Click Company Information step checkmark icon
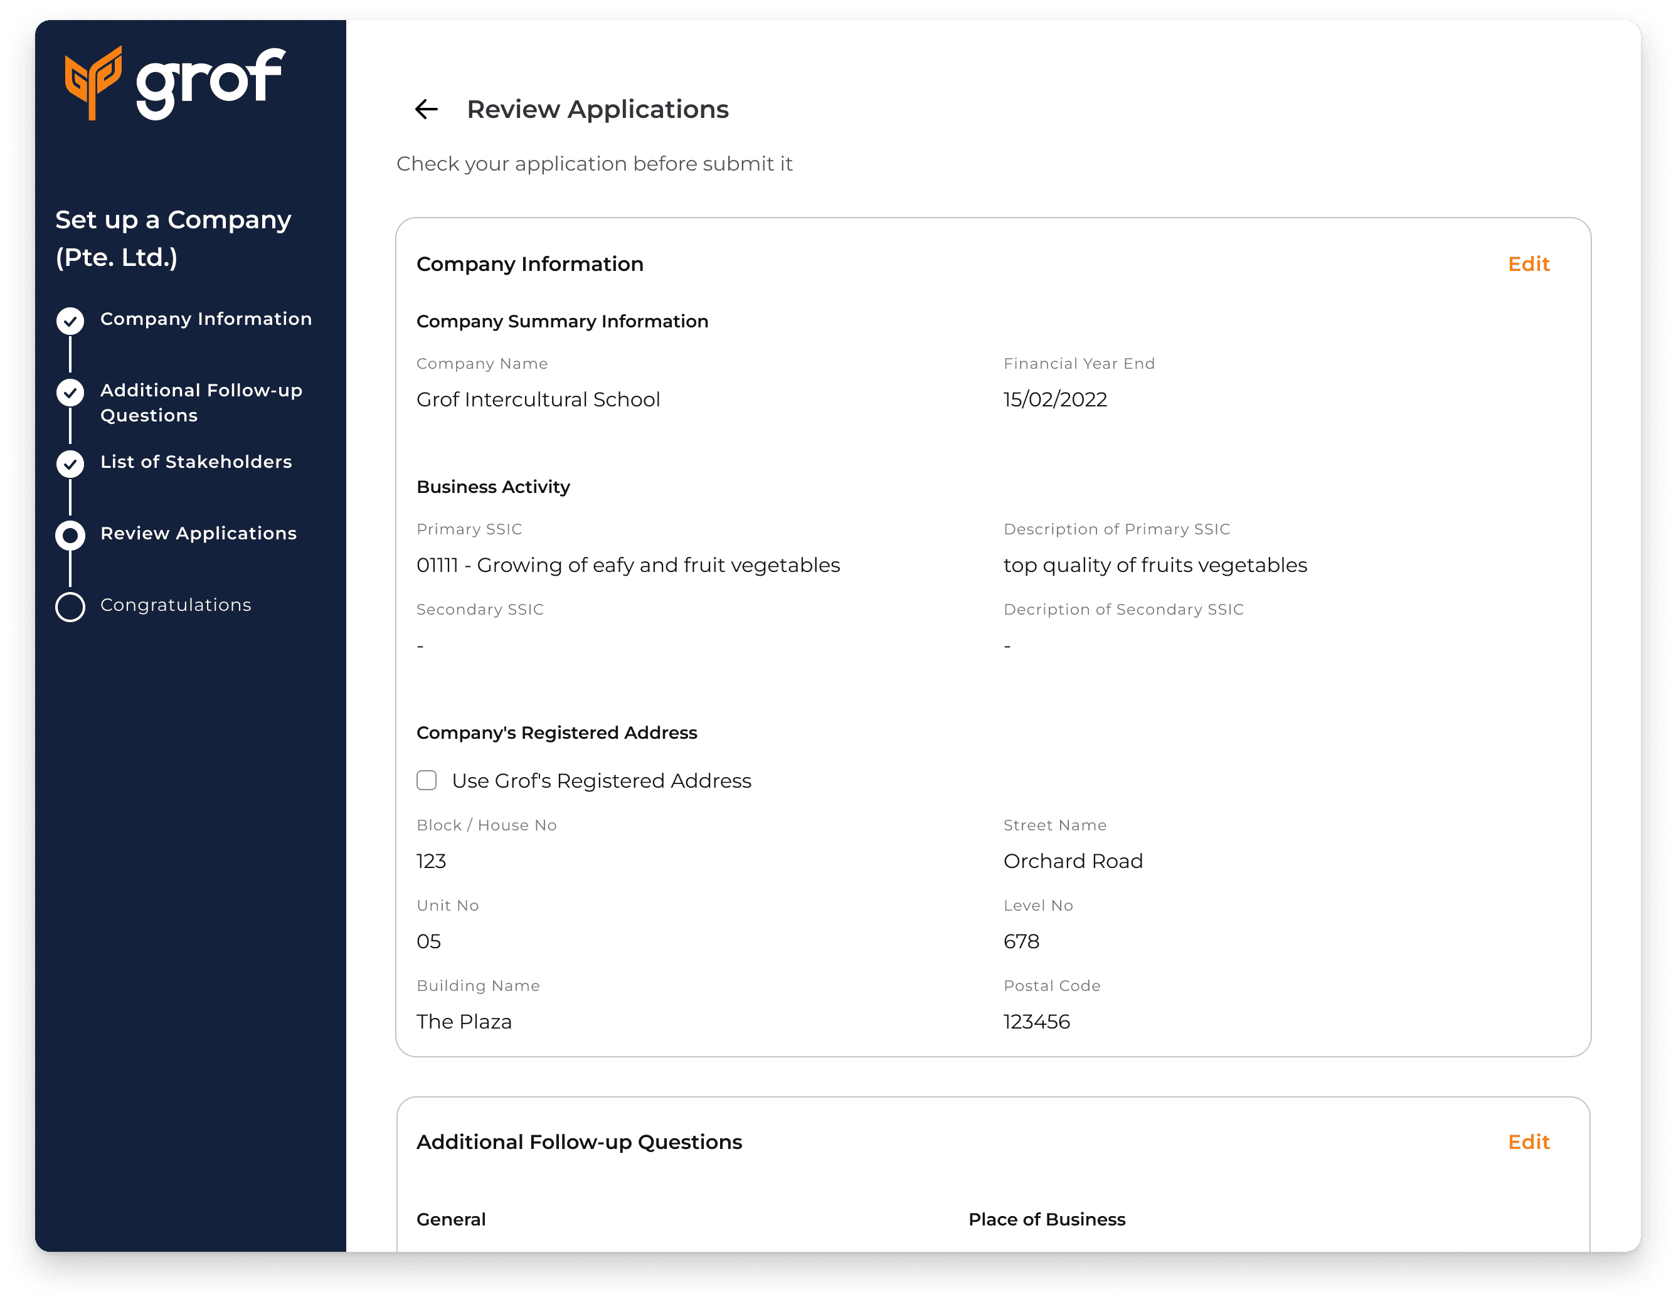This screenshot has height=1302, width=1676. tap(70, 320)
